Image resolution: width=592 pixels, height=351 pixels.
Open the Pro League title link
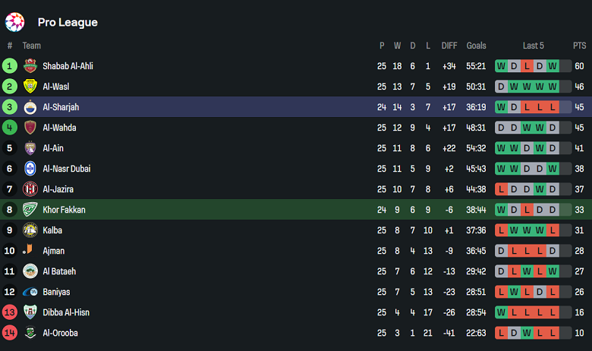(68, 22)
